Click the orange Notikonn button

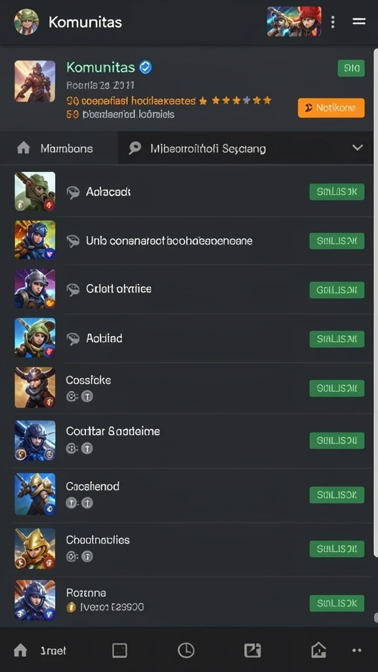[331, 108]
